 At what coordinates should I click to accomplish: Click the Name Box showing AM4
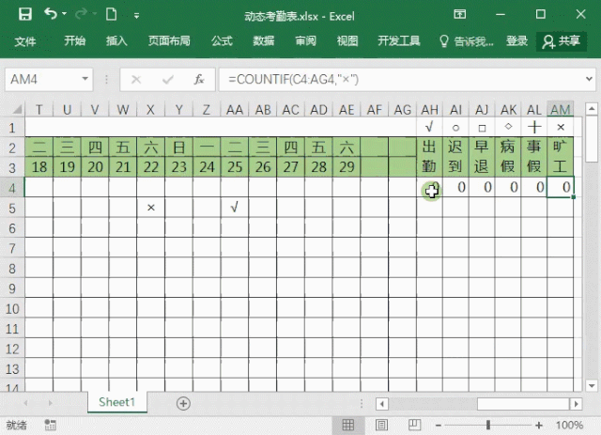click(x=43, y=80)
